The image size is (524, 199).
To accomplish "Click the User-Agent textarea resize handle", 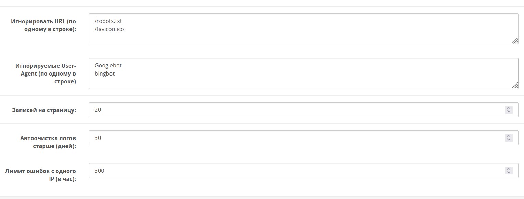I will [x=514, y=85].
